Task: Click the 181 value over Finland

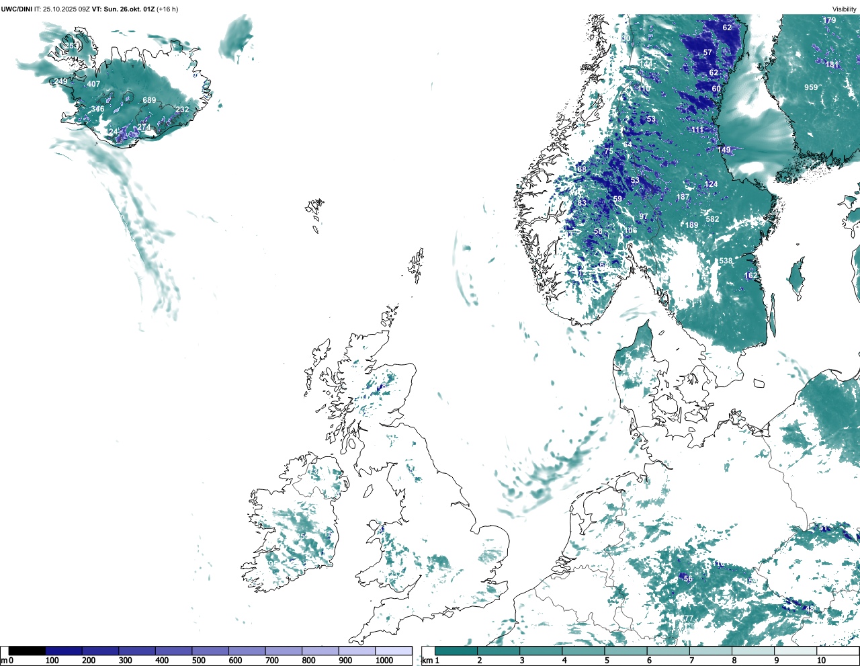Action: (x=832, y=65)
